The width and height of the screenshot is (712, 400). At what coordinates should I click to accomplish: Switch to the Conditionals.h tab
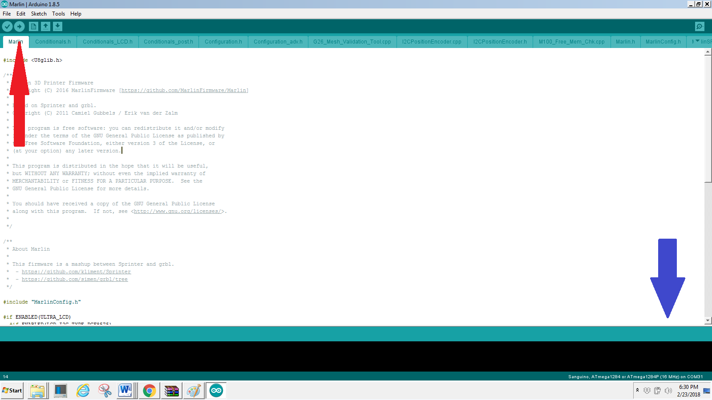[53, 42]
